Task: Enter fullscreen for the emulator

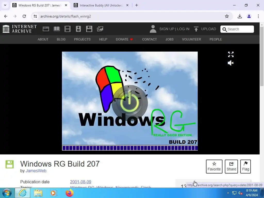Action: 231,54
